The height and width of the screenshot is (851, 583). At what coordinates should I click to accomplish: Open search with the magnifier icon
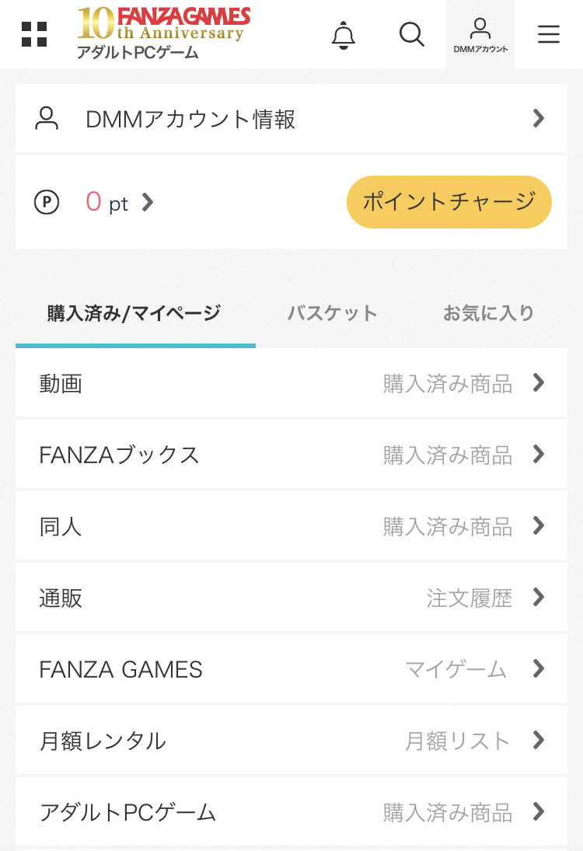(411, 34)
